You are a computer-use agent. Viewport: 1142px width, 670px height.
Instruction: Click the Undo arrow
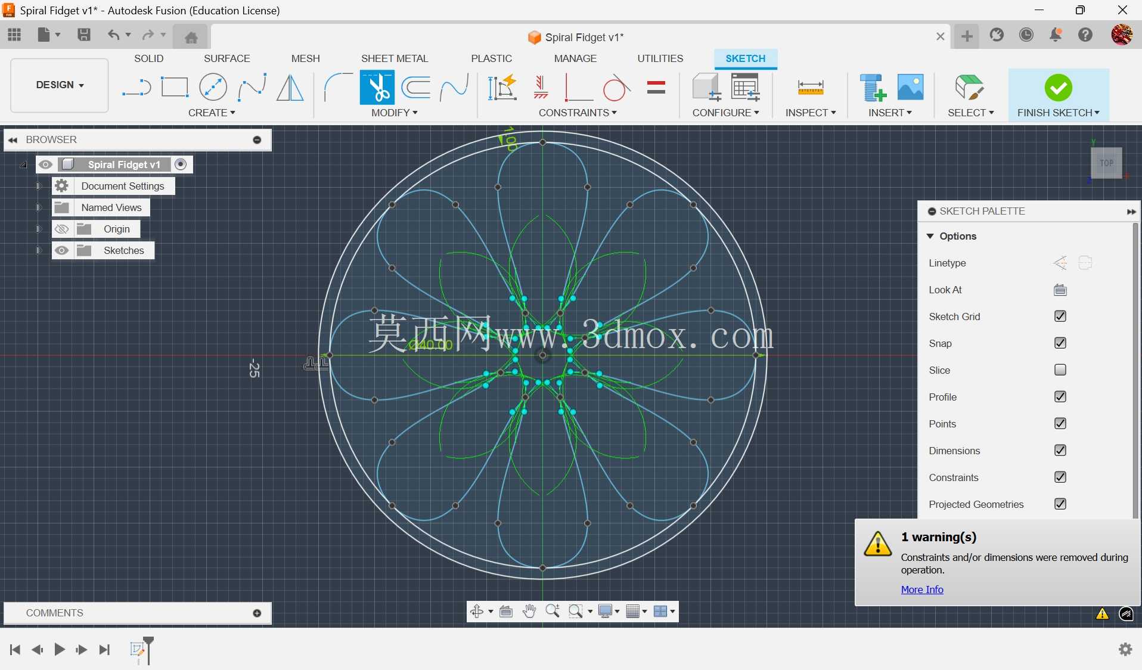pos(113,35)
